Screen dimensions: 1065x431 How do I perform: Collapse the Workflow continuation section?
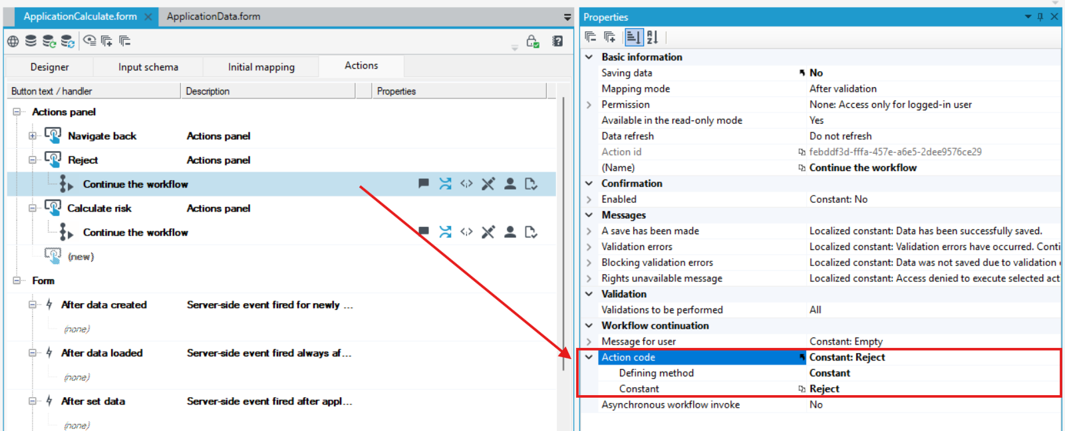(589, 325)
